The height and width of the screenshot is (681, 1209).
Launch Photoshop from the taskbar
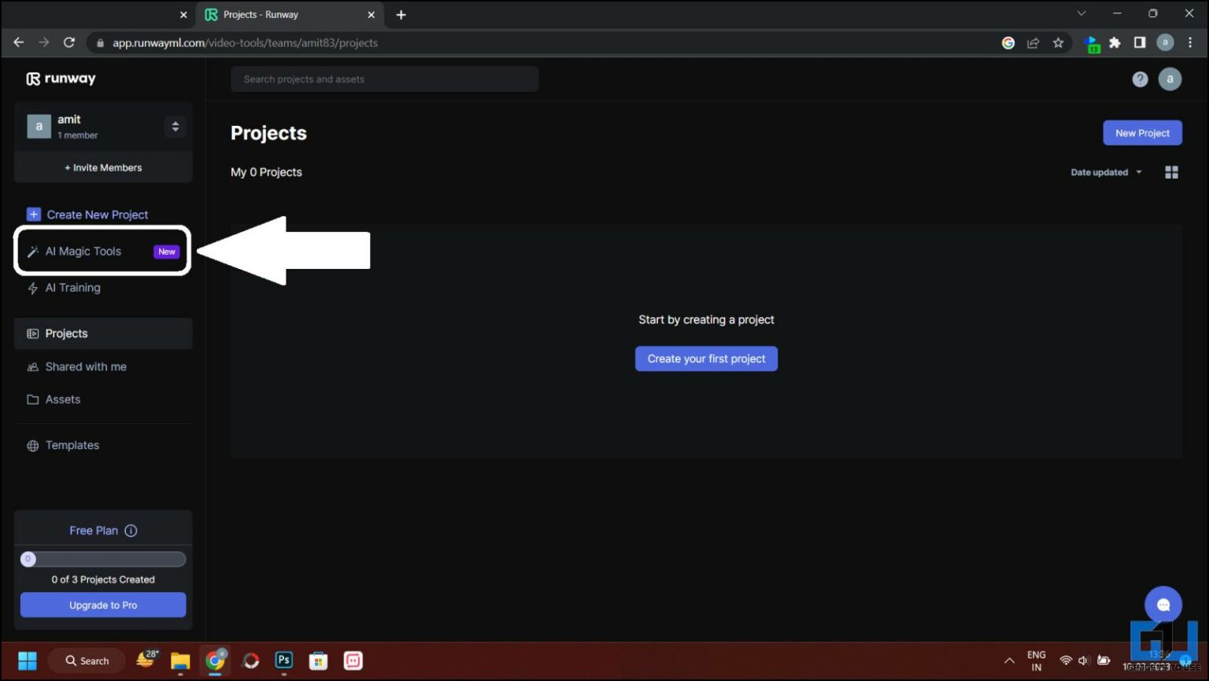283,661
